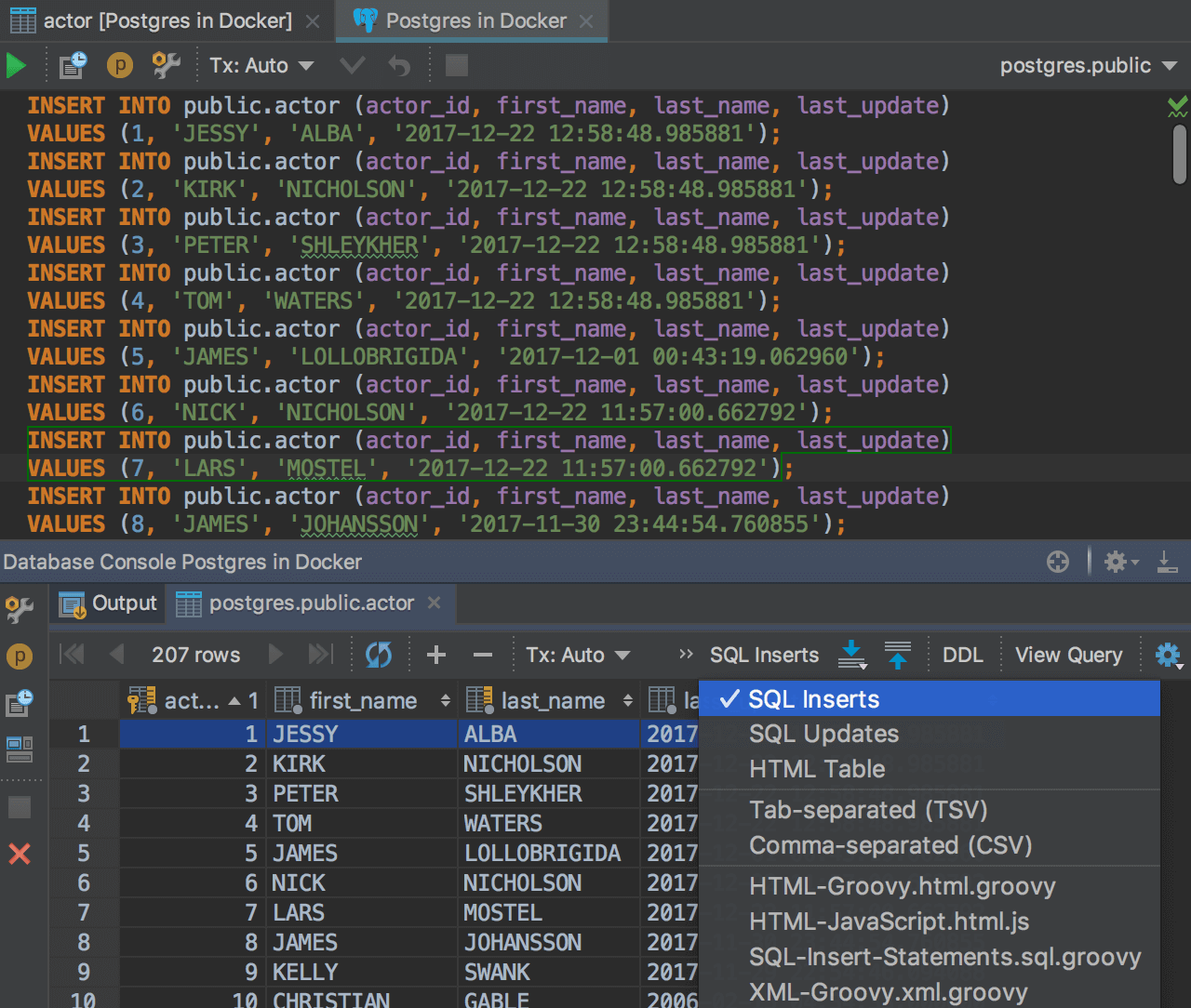The width and height of the screenshot is (1191, 1008).
Task: Open query history clock icon in editor toolbar
Action: click(x=73, y=66)
